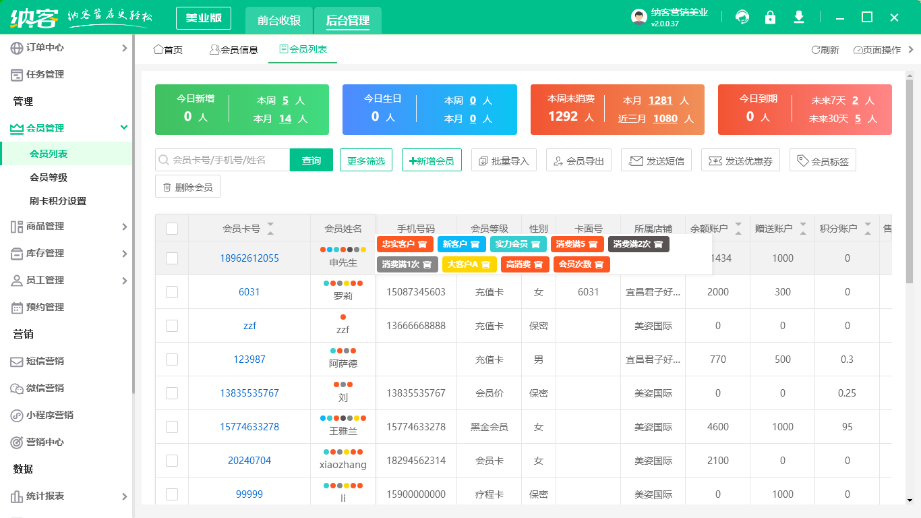Toggle the select-all checkbox in table header
Image resolution: width=921 pixels, height=518 pixels.
click(x=172, y=229)
